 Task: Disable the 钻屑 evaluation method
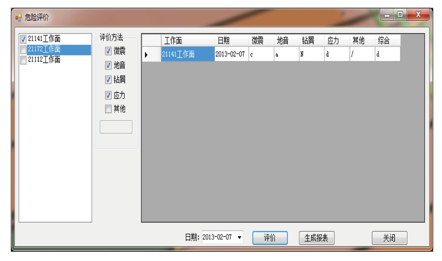click(108, 80)
